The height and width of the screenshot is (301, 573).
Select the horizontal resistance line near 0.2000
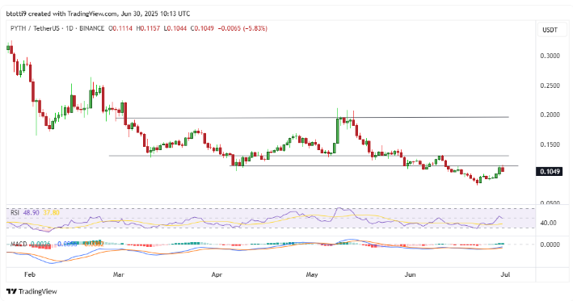pos(313,118)
